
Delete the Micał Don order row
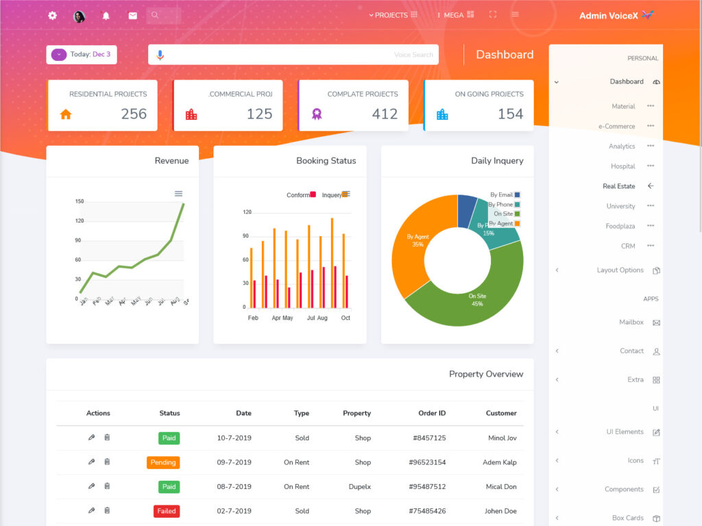click(107, 486)
